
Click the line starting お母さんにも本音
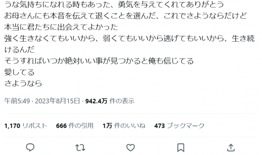[125, 16]
